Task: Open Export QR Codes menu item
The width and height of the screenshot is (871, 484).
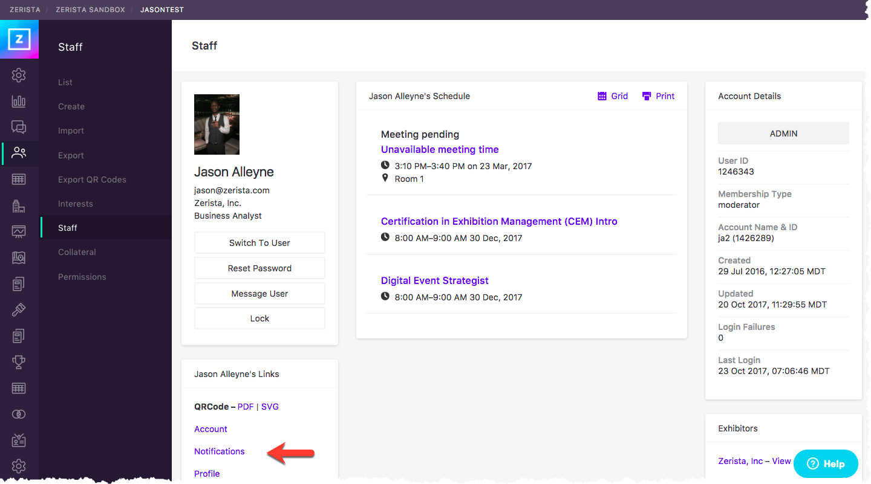Action: [x=92, y=179]
